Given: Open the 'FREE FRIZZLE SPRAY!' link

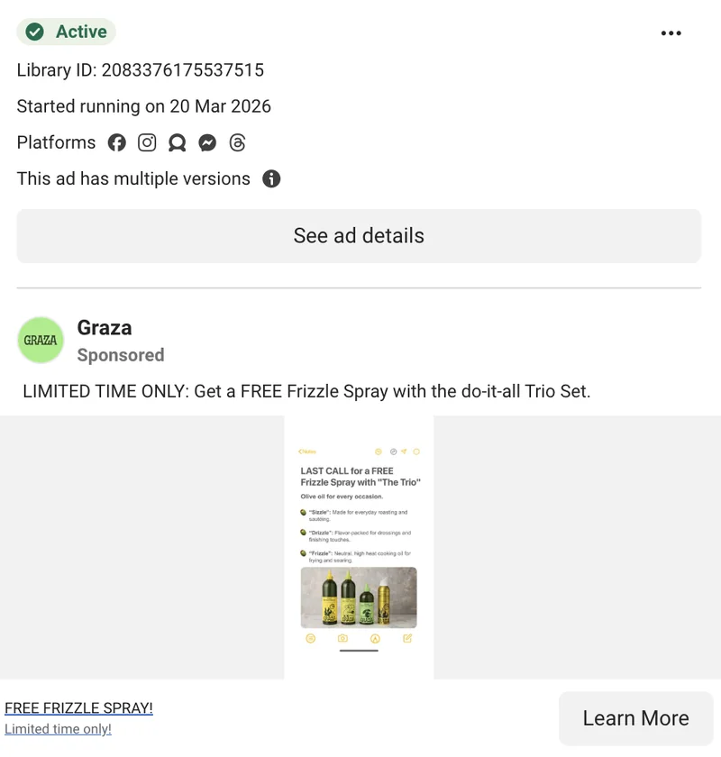Looking at the screenshot, I should [x=78, y=708].
